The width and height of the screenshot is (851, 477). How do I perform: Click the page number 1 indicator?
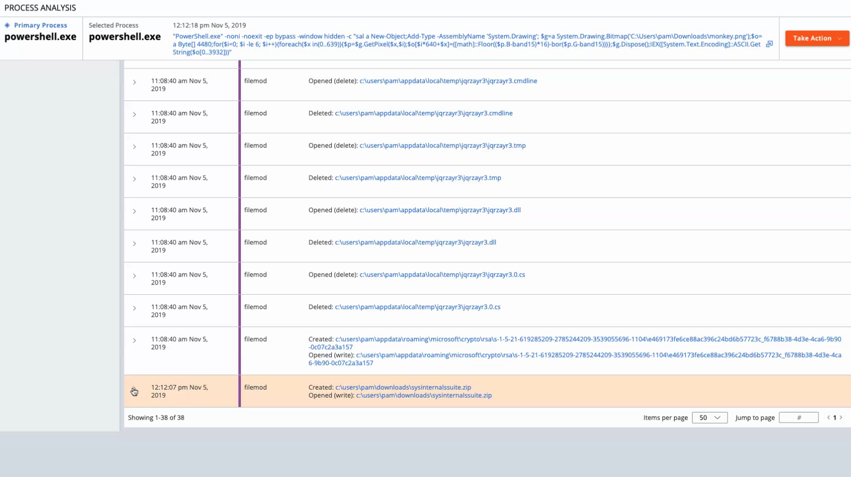[835, 418]
